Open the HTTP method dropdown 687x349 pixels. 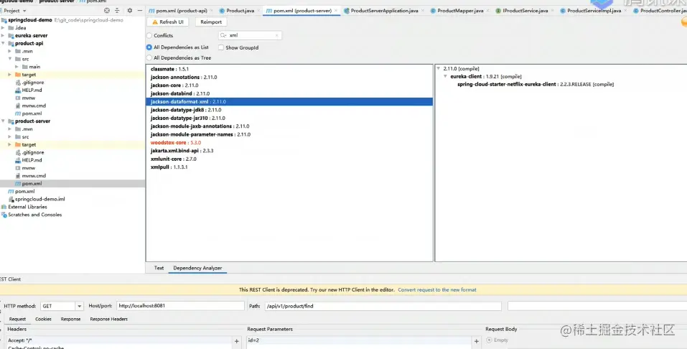(79, 306)
